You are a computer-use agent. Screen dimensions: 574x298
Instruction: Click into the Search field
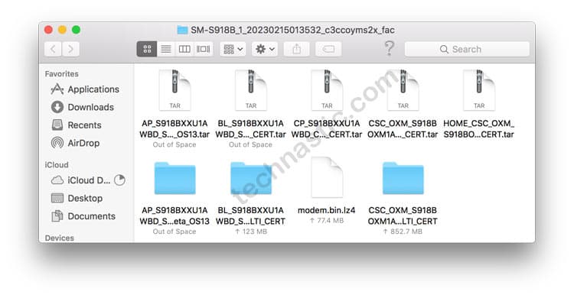tap(467, 49)
